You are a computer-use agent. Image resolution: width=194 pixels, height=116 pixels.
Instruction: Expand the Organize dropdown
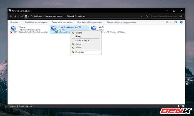click(x=15, y=22)
